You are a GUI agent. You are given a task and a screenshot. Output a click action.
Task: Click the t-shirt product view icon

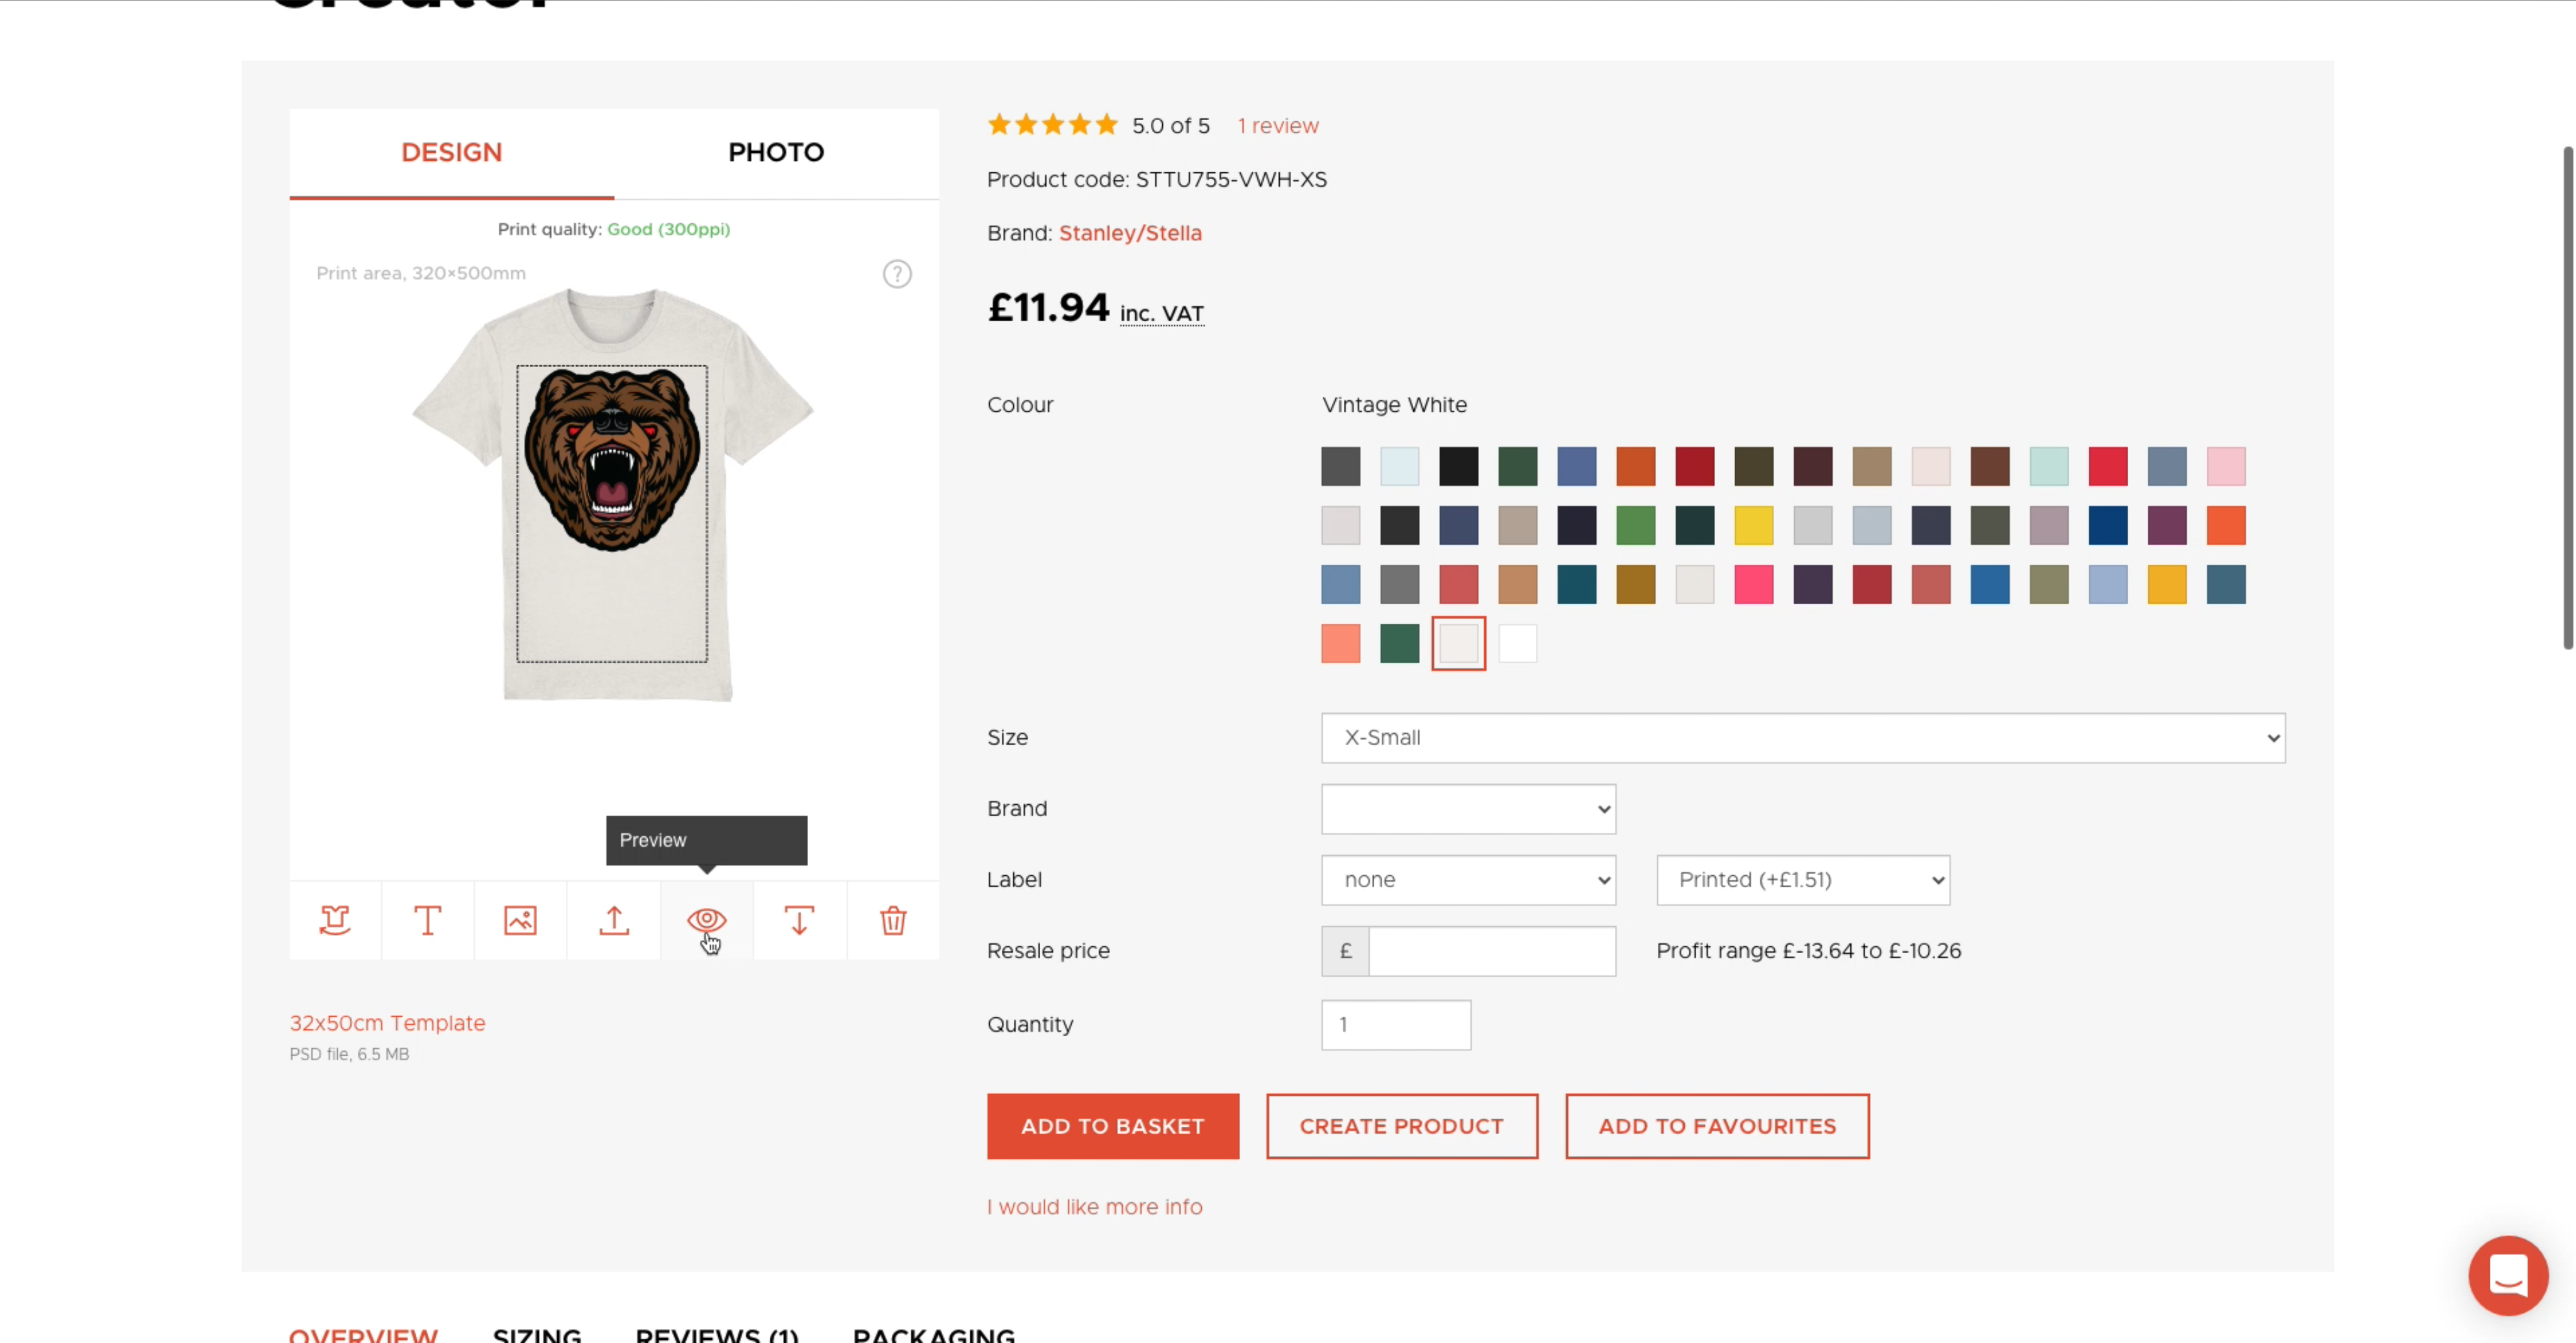coord(335,920)
